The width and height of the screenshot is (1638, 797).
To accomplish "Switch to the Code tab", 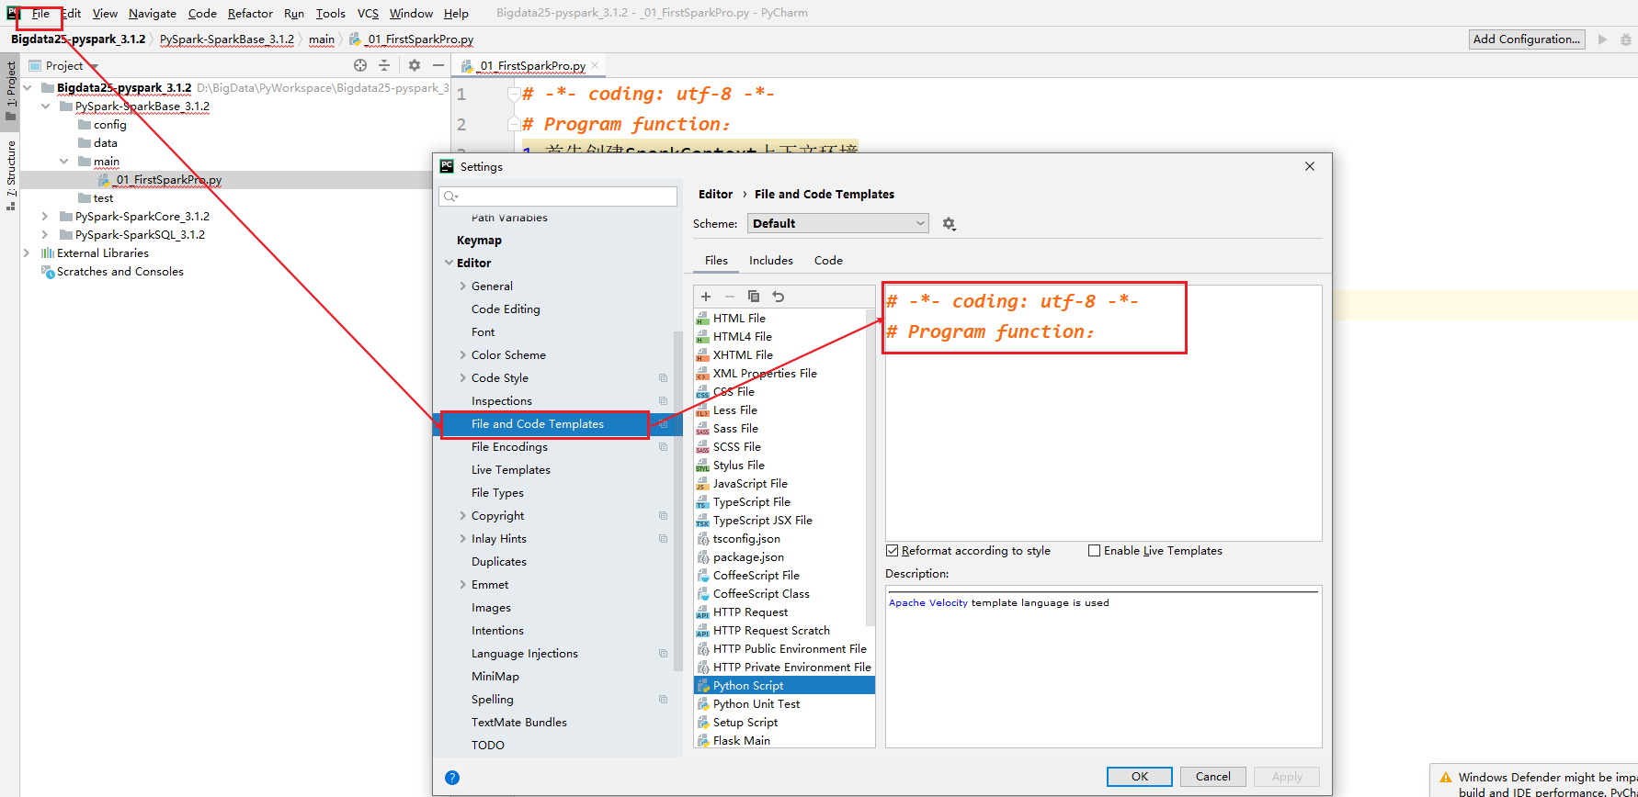I will pos(828,261).
